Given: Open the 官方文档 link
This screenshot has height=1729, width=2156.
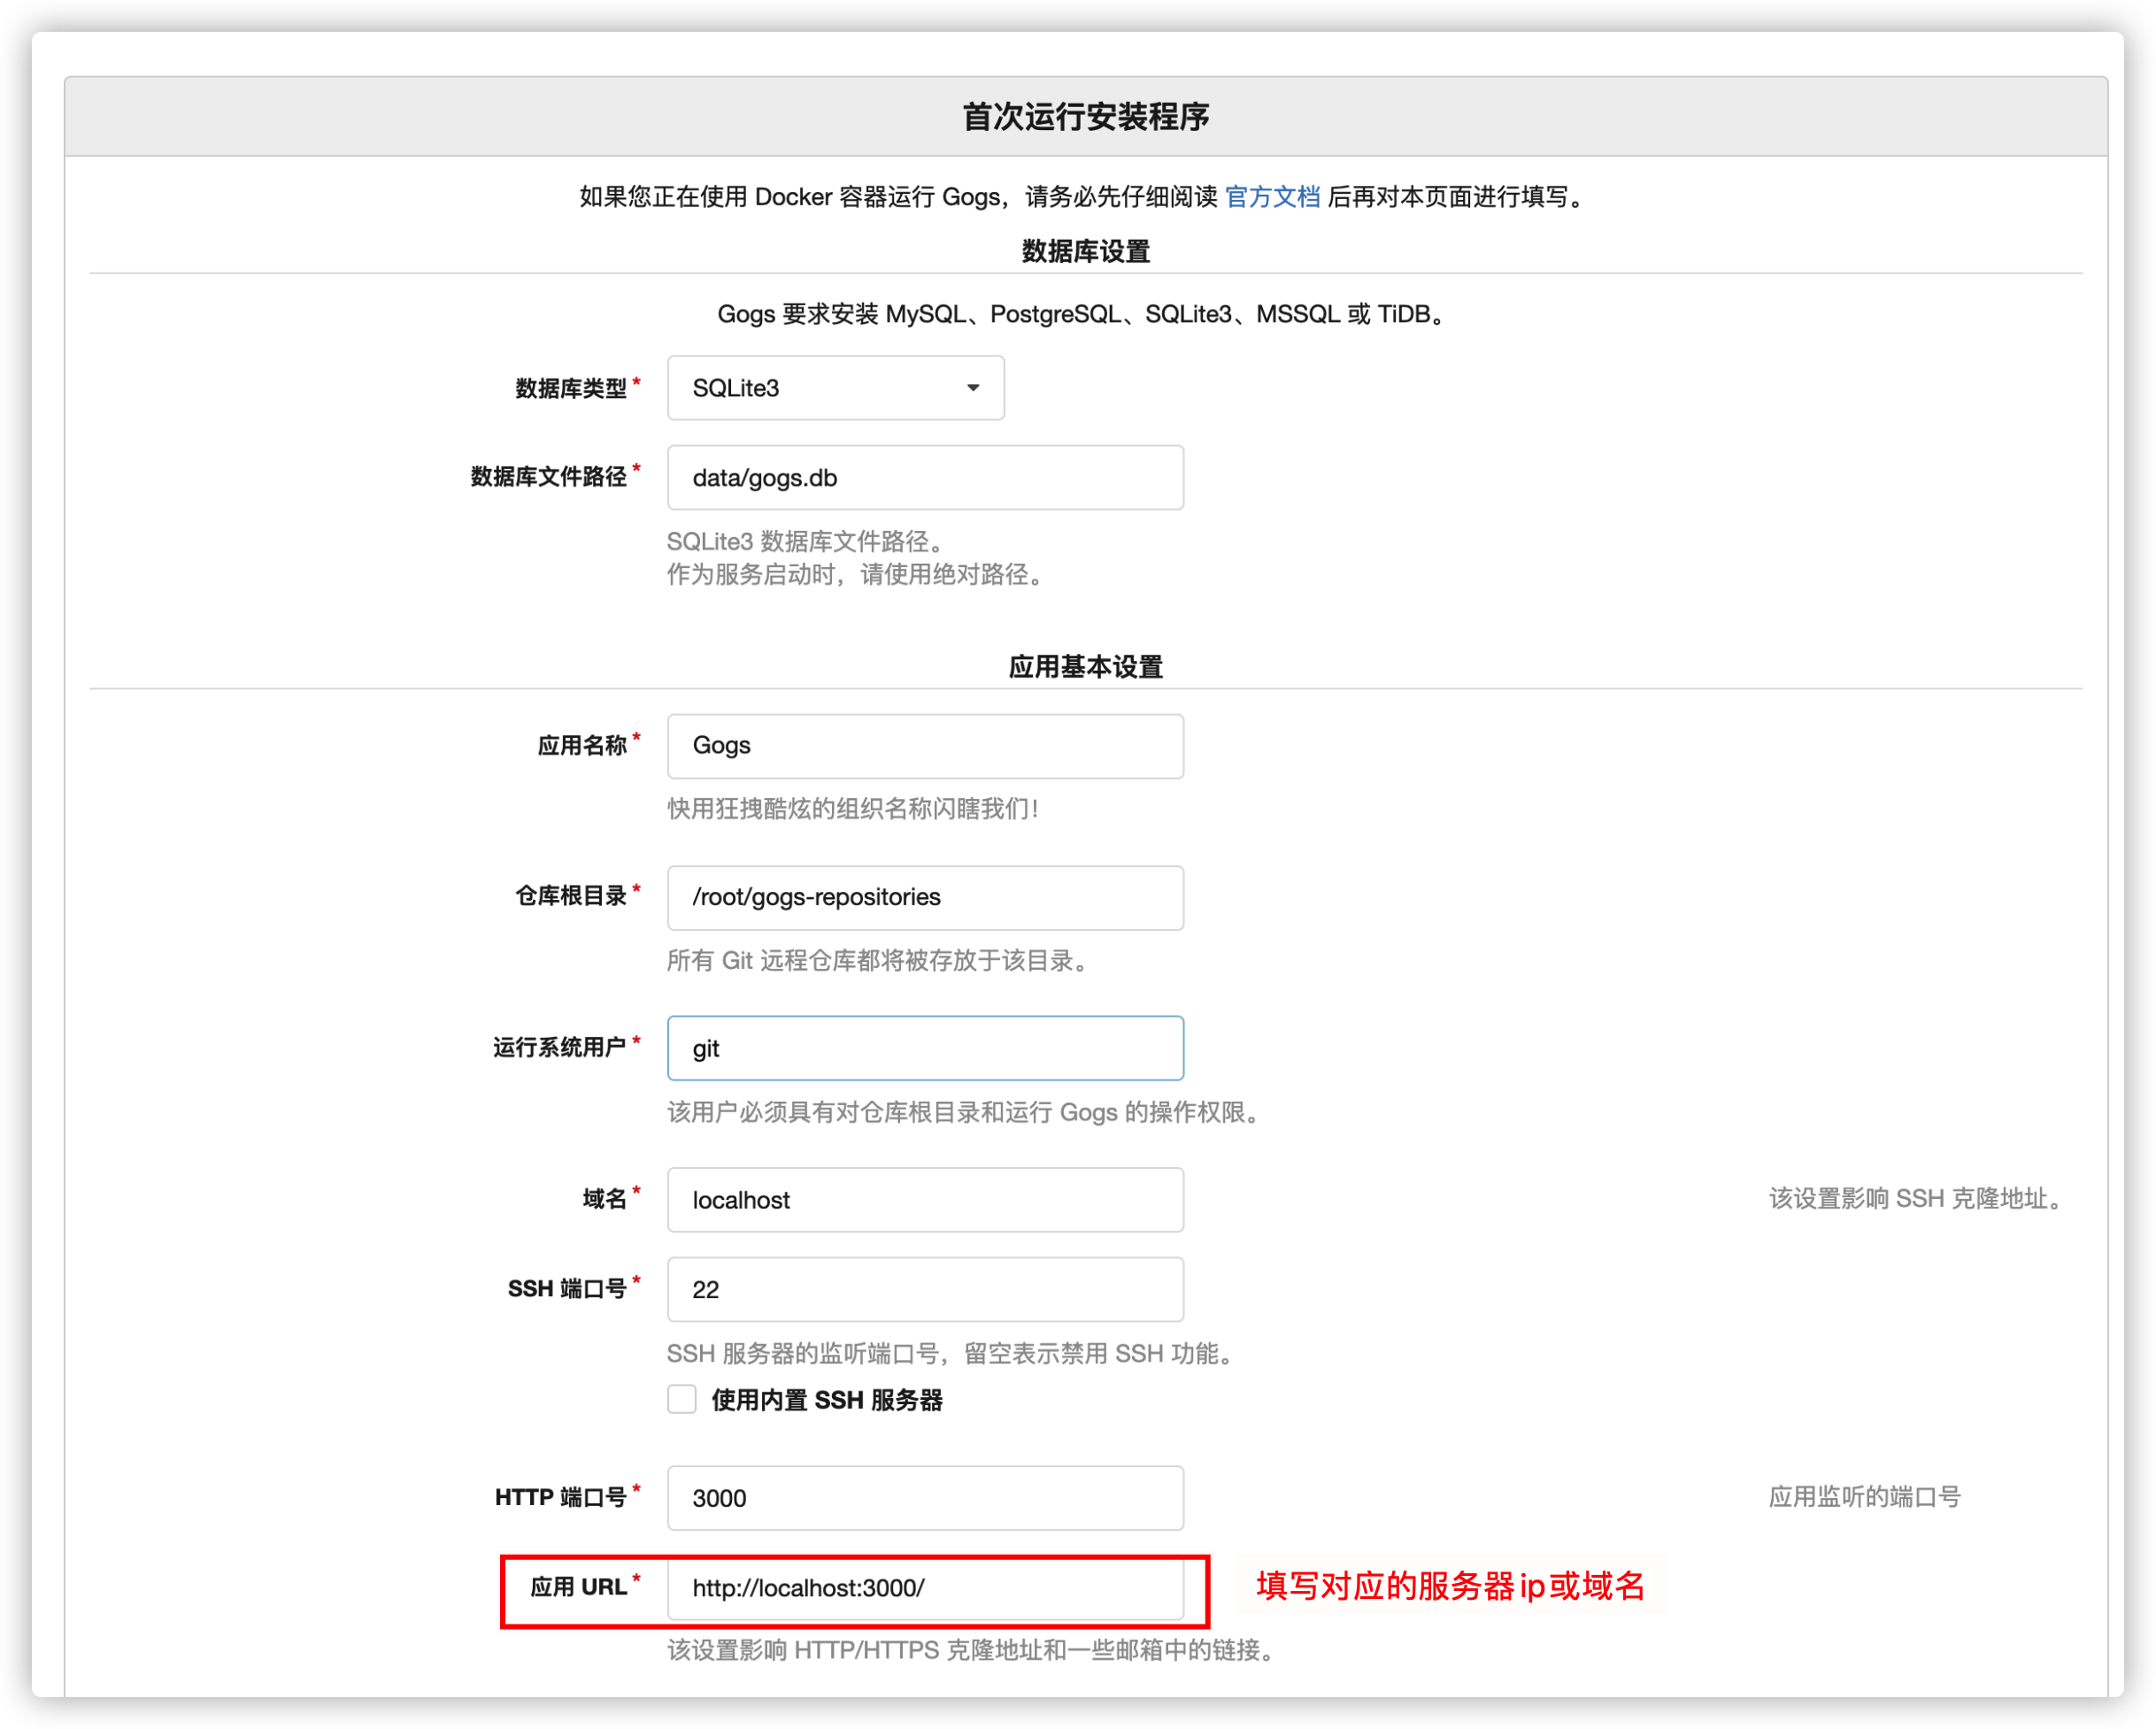Looking at the screenshot, I should pyautogui.click(x=1271, y=197).
